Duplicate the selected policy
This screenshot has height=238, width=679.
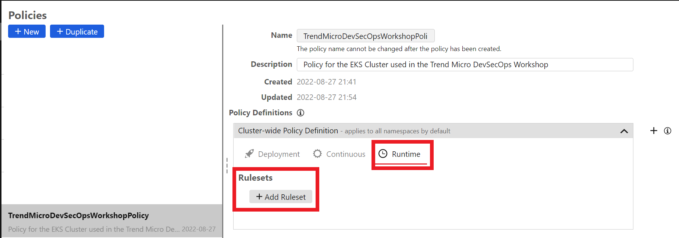(x=77, y=31)
